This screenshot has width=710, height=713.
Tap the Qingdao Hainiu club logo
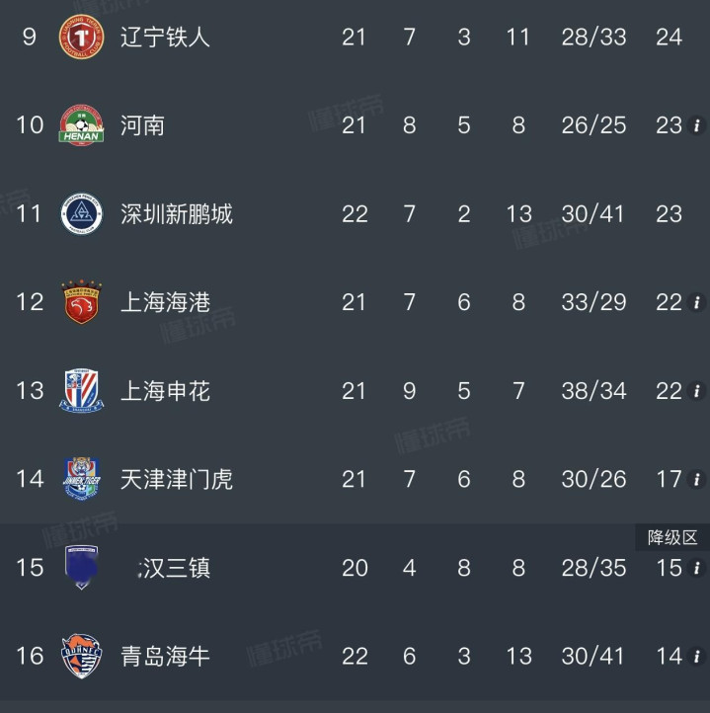[81, 656]
